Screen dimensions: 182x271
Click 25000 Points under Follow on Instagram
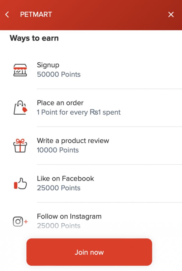(59, 226)
